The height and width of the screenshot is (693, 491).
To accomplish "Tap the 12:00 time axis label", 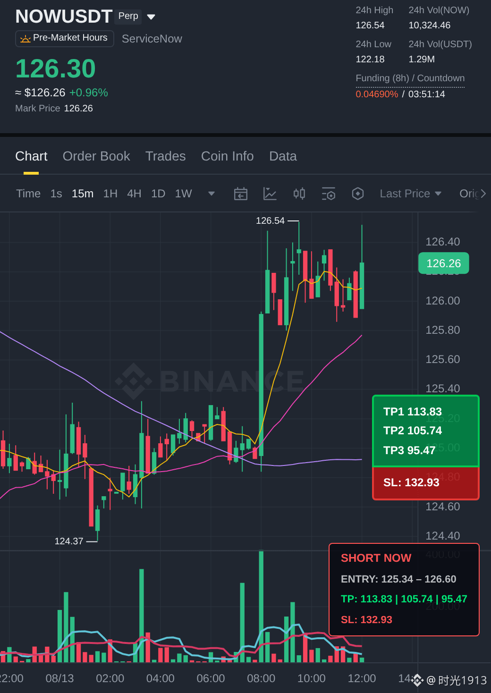I will point(362,678).
